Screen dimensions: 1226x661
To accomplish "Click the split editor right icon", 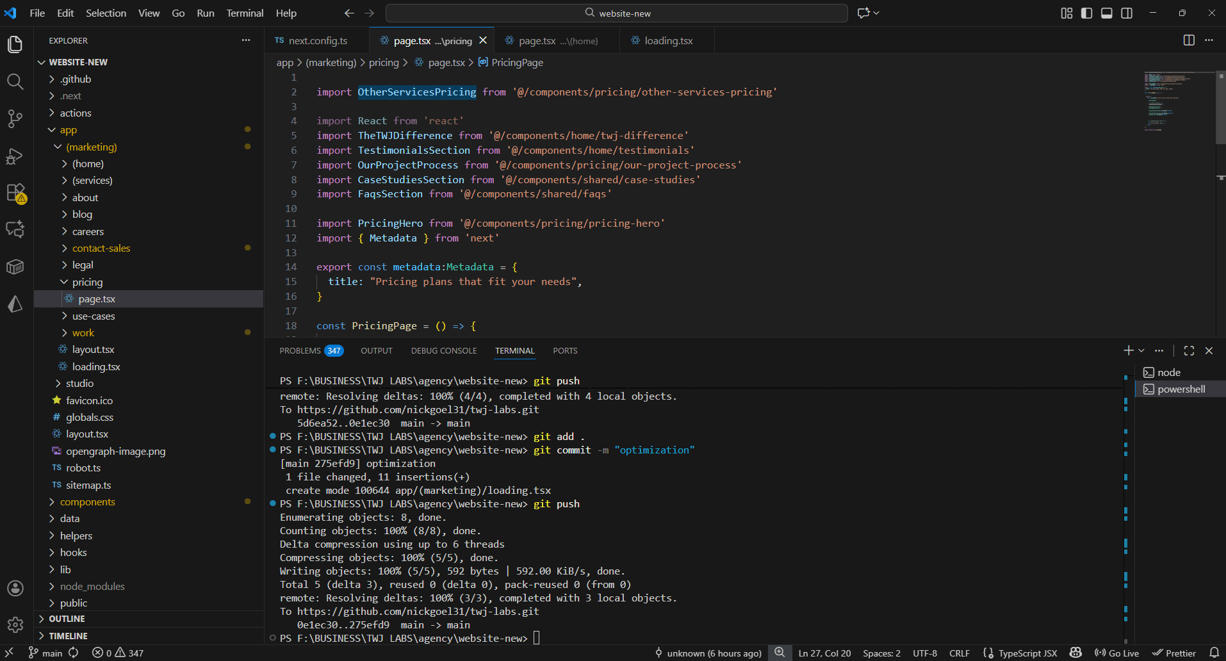I will pyautogui.click(x=1189, y=40).
